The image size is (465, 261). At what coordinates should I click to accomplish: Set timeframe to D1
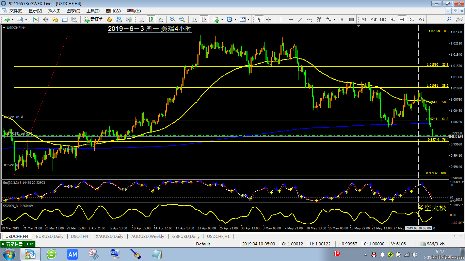tap(412, 19)
